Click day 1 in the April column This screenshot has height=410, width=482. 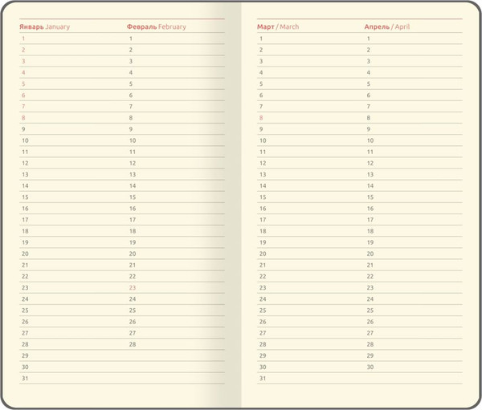click(x=368, y=39)
